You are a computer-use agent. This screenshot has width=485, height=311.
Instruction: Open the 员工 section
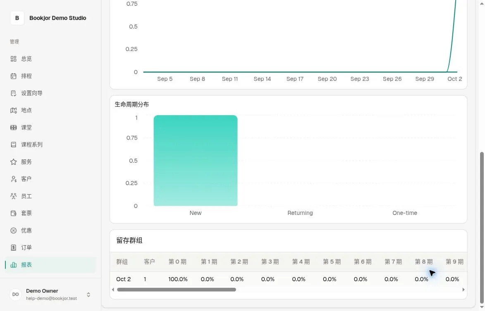tap(50, 196)
